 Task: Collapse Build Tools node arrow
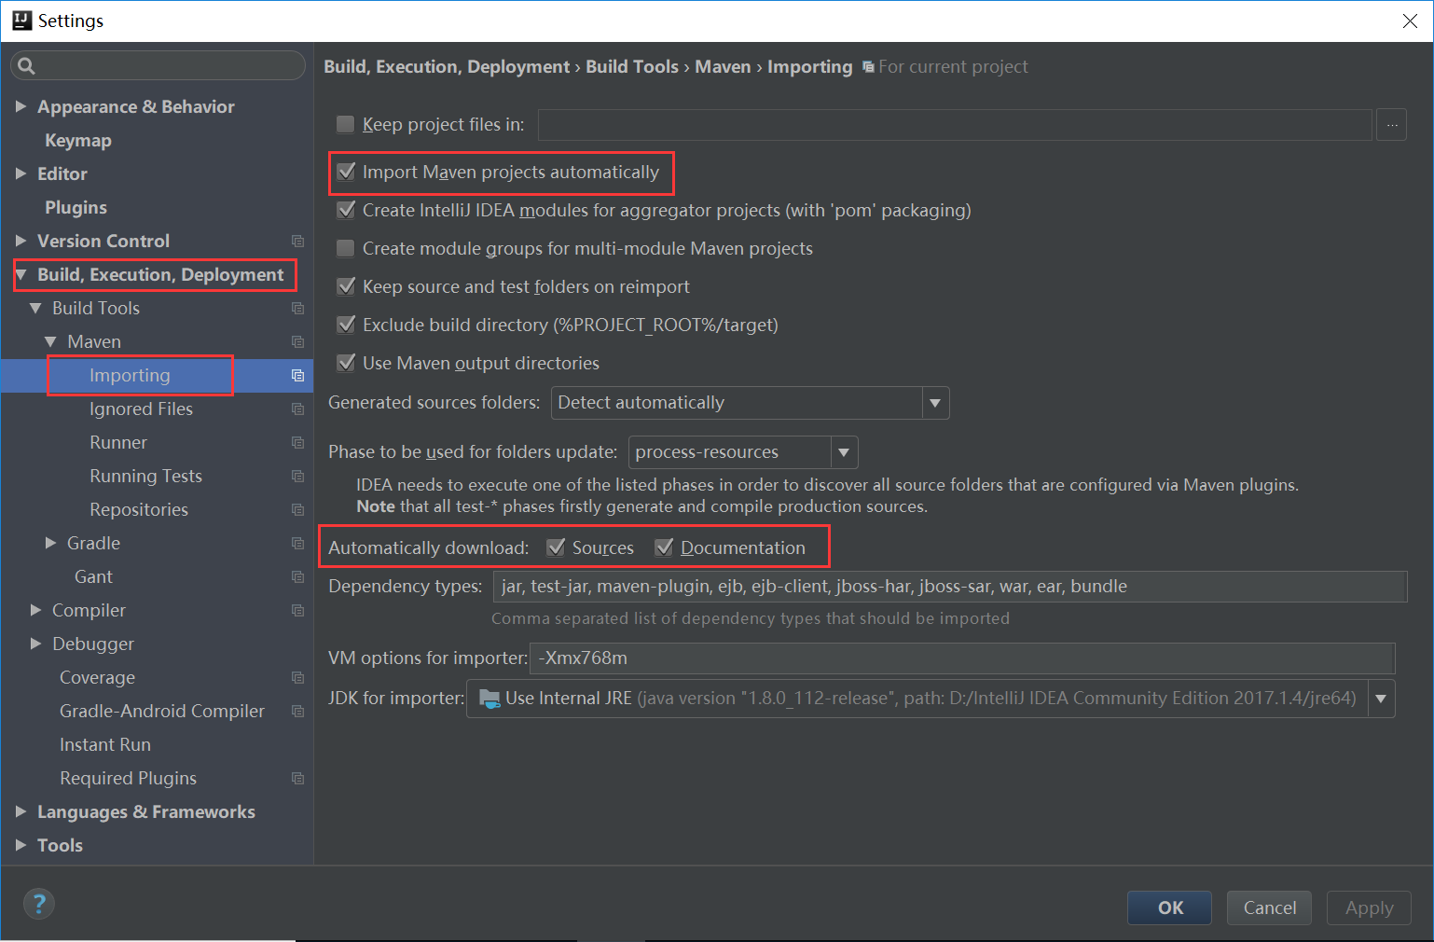coord(35,308)
